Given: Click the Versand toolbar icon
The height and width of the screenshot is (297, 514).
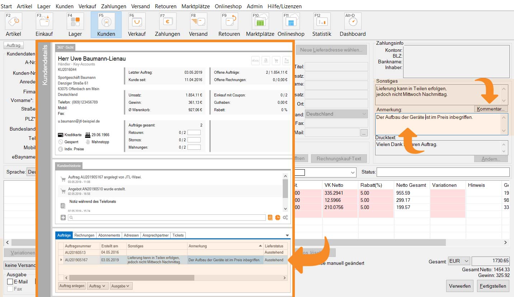Looking at the screenshot, I should [198, 21].
